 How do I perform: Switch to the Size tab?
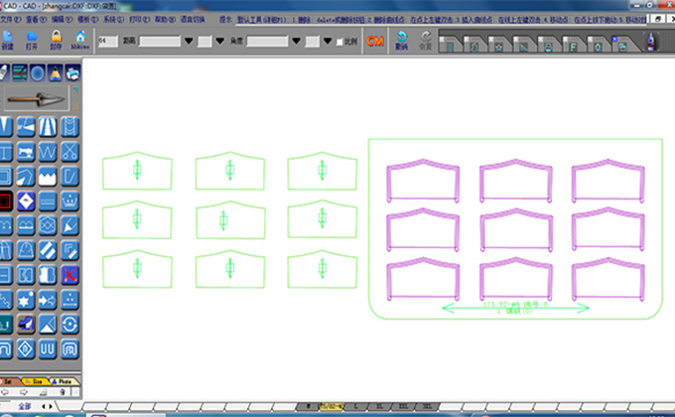click(36, 381)
